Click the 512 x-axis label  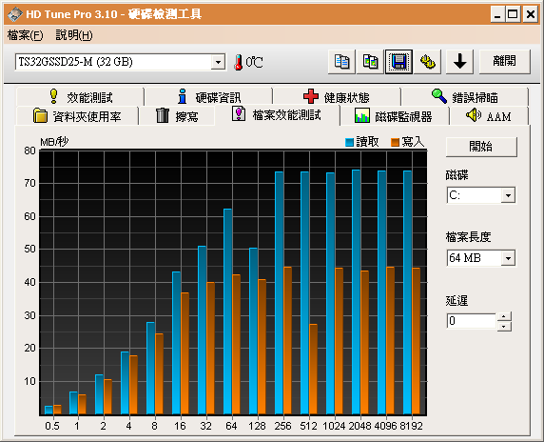tap(308, 426)
